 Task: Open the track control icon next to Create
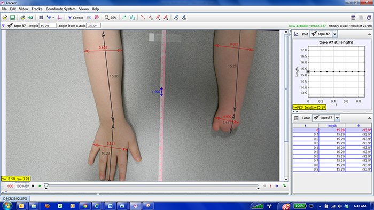[89, 18]
